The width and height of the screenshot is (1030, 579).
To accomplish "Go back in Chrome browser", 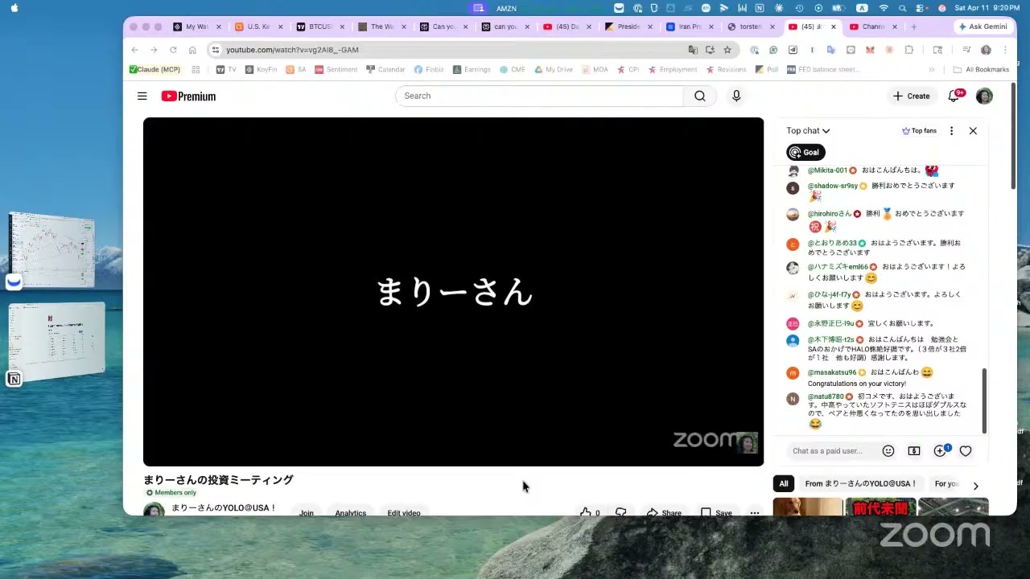I will click(134, 50).
